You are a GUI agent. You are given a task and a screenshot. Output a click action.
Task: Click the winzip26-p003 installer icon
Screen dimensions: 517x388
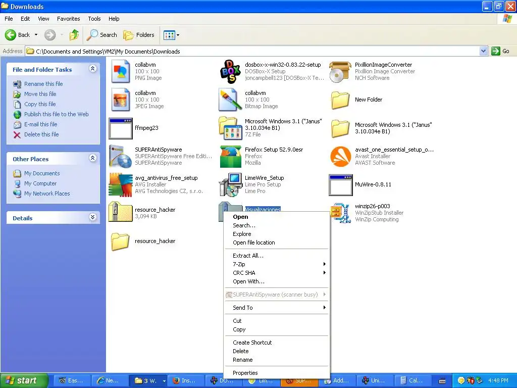click(340, 213)
